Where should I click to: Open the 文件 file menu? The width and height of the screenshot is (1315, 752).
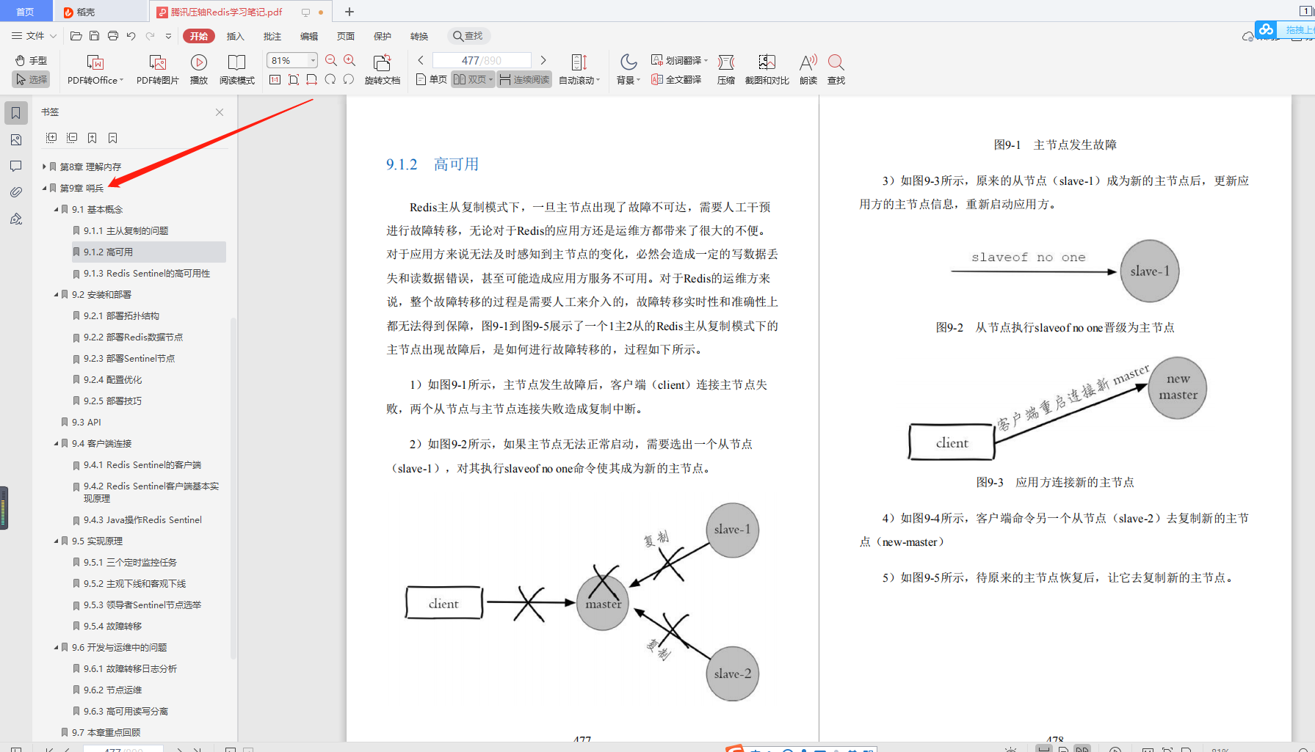(34, 36)
